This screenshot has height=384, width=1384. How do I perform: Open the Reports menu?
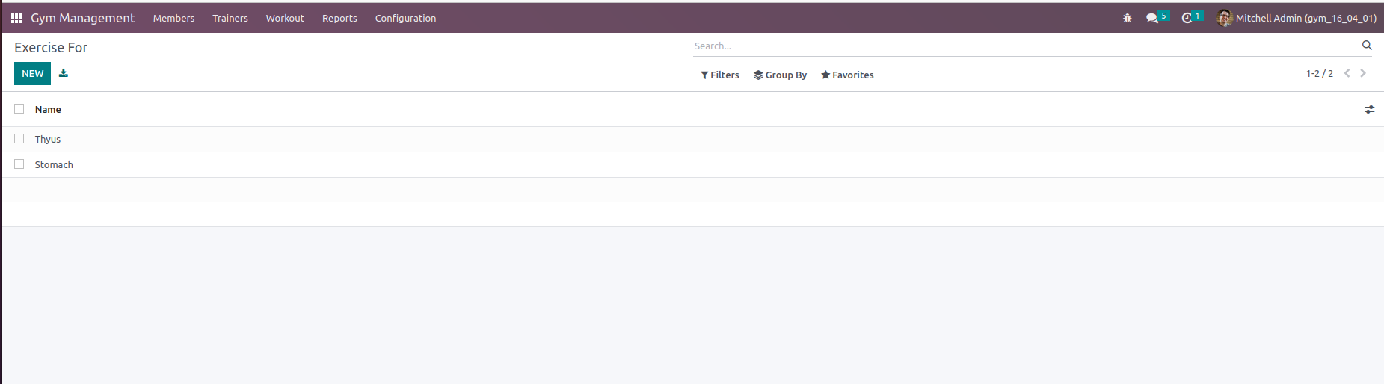(x=339, y=18)
